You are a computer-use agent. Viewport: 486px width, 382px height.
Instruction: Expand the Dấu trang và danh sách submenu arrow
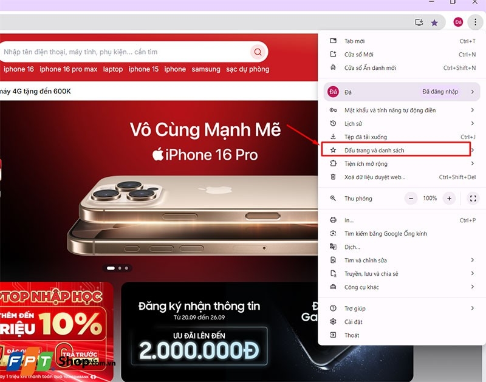[x=473, y=150]
